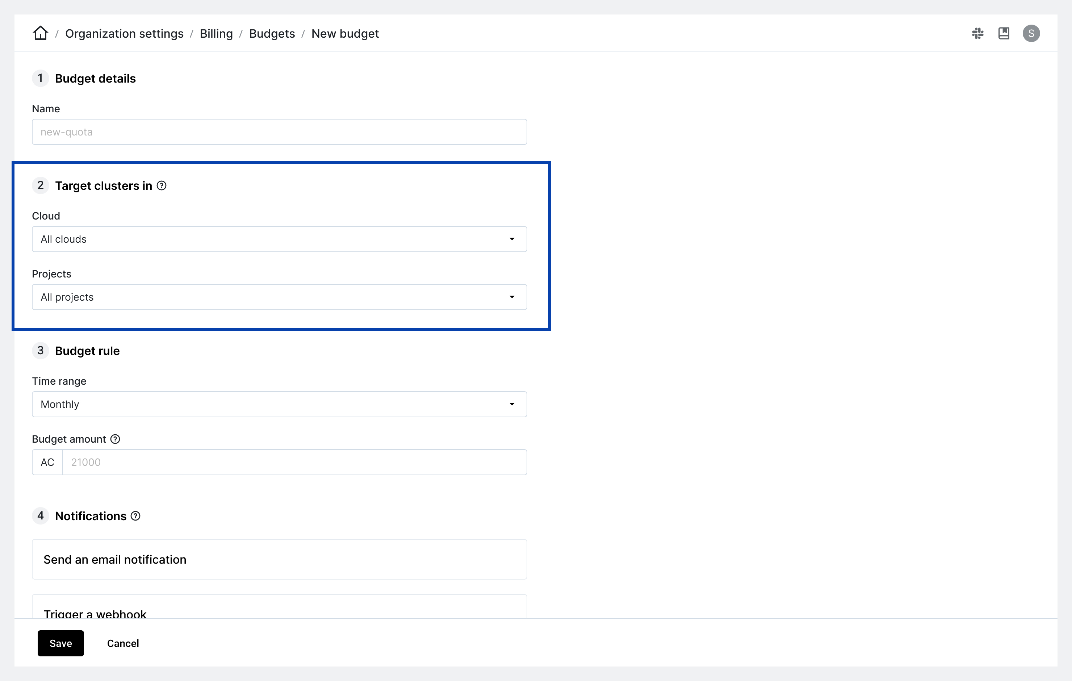Image resolution: width=1072 pixels, height=681 pixels.
Task: Click the Save button
Action: [x=61, y=643]
